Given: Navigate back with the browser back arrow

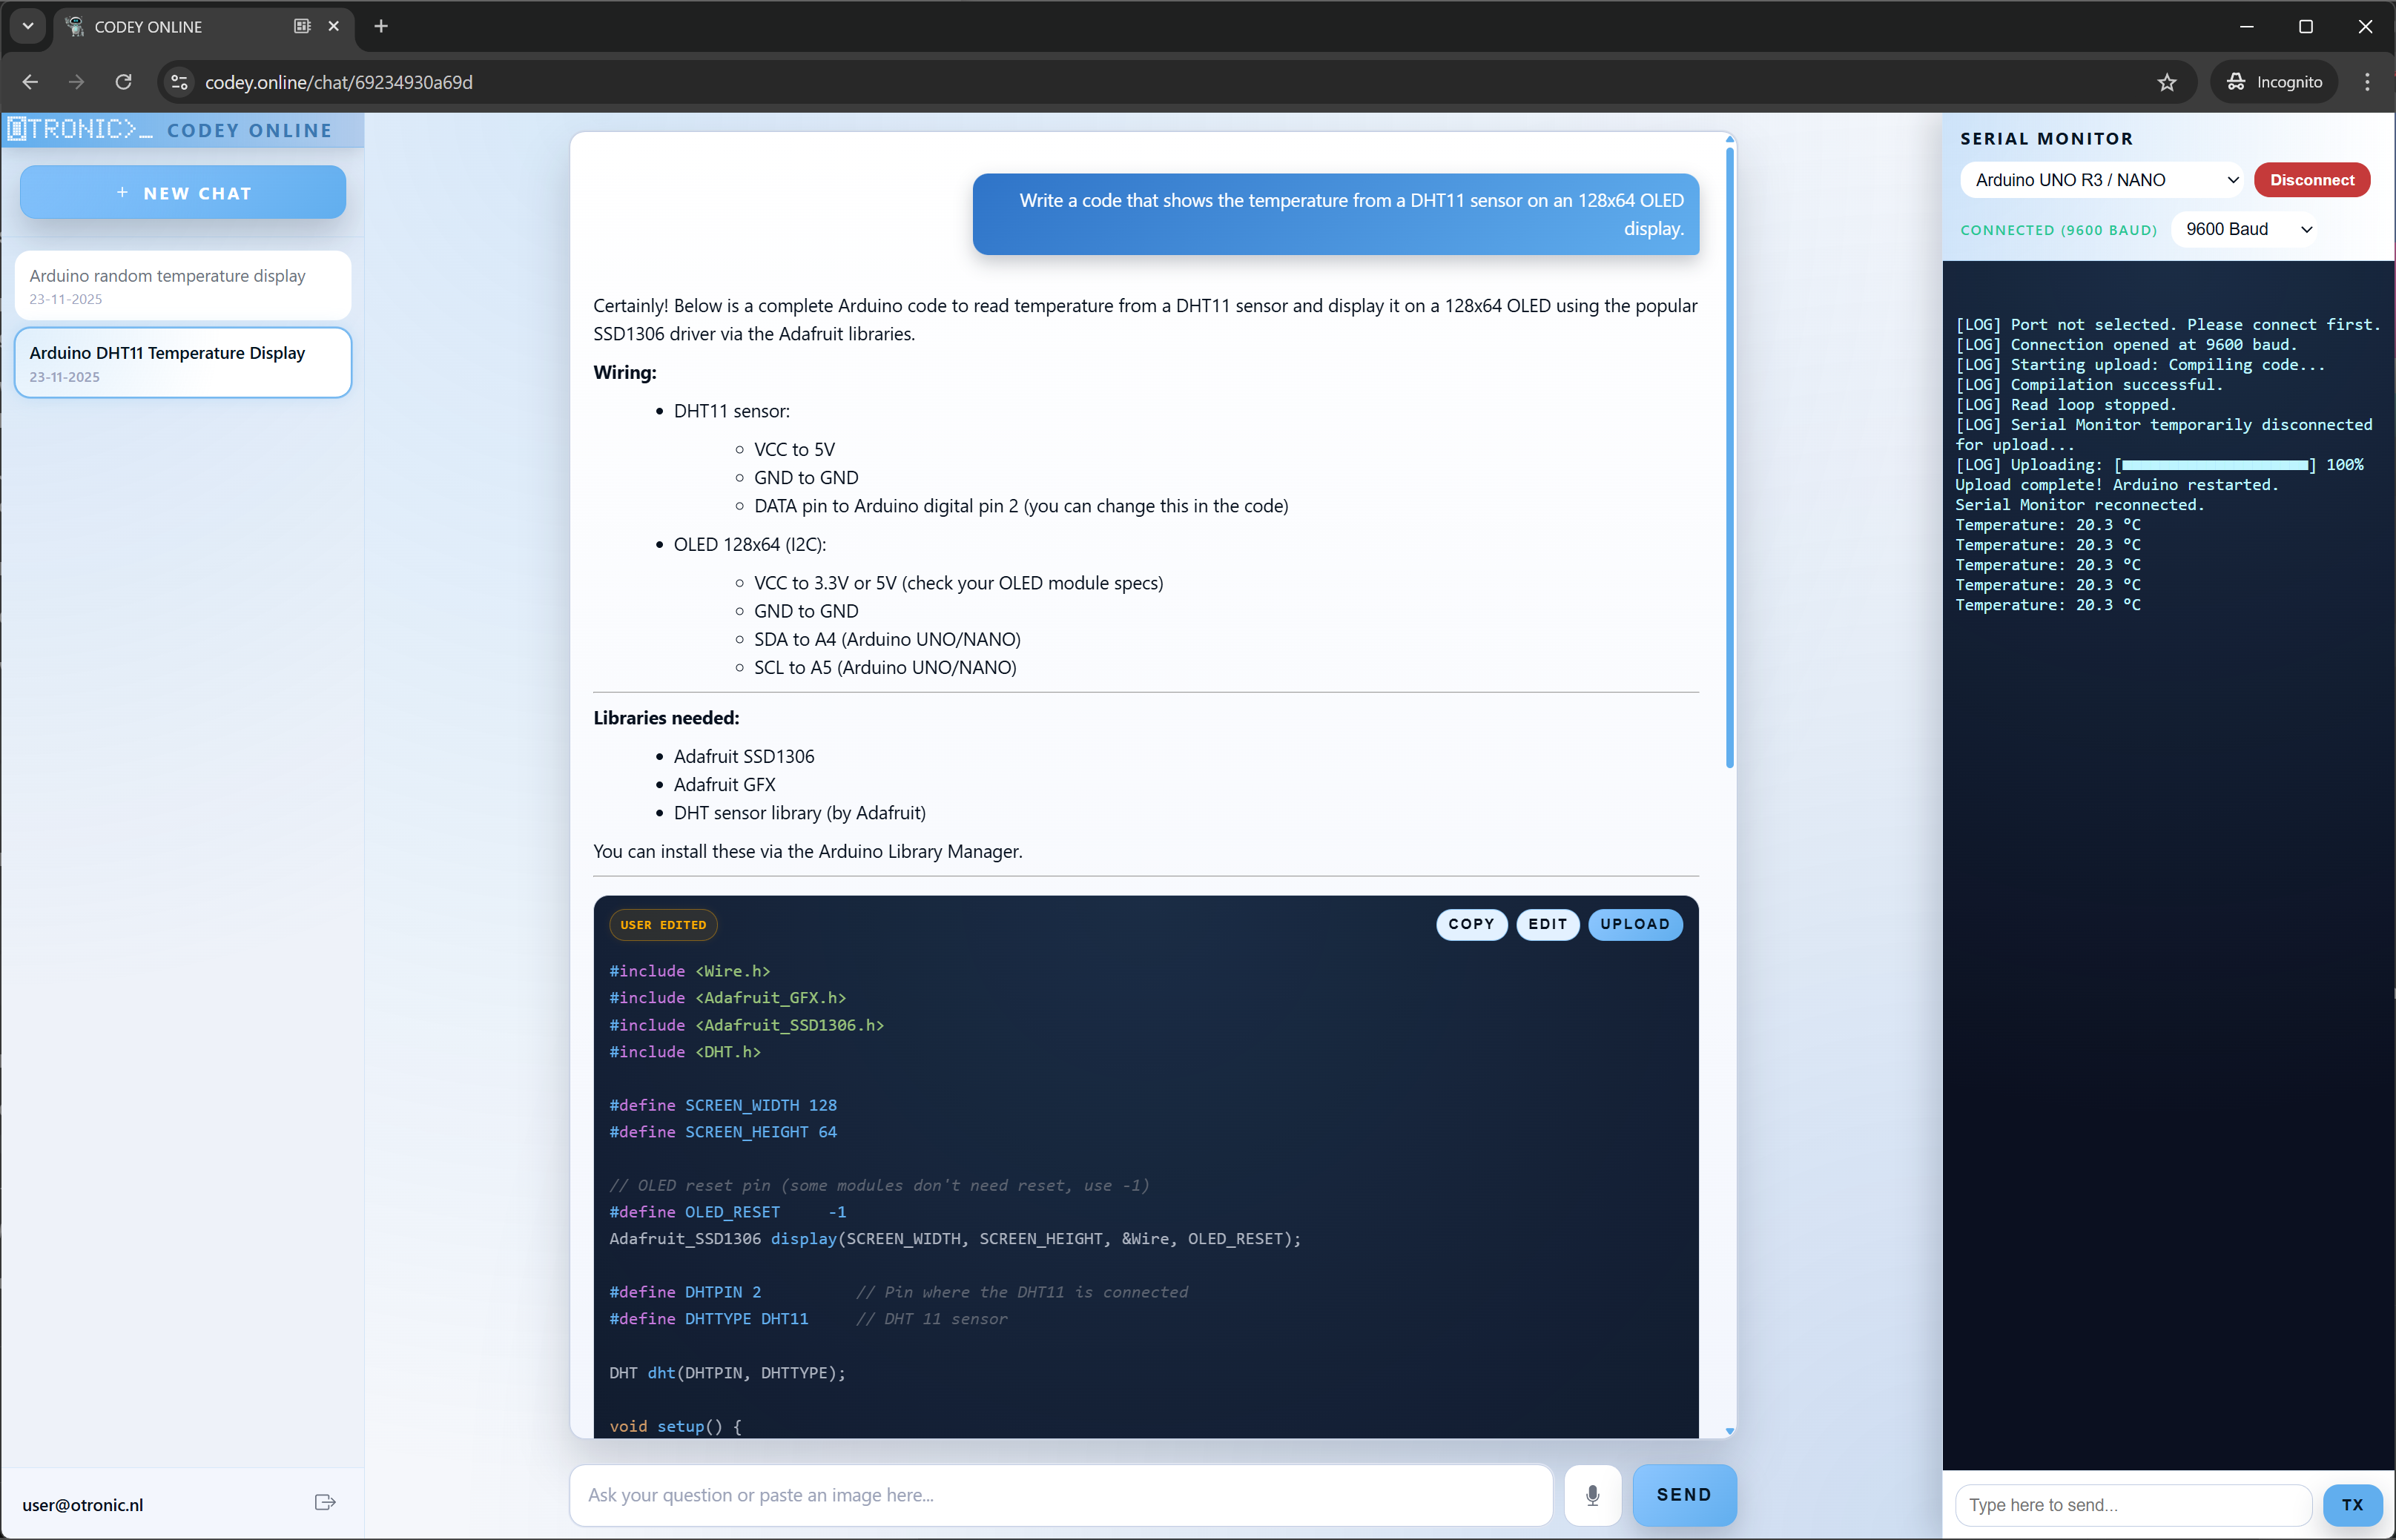Looking at the screenshot, I should pos(29,82).
